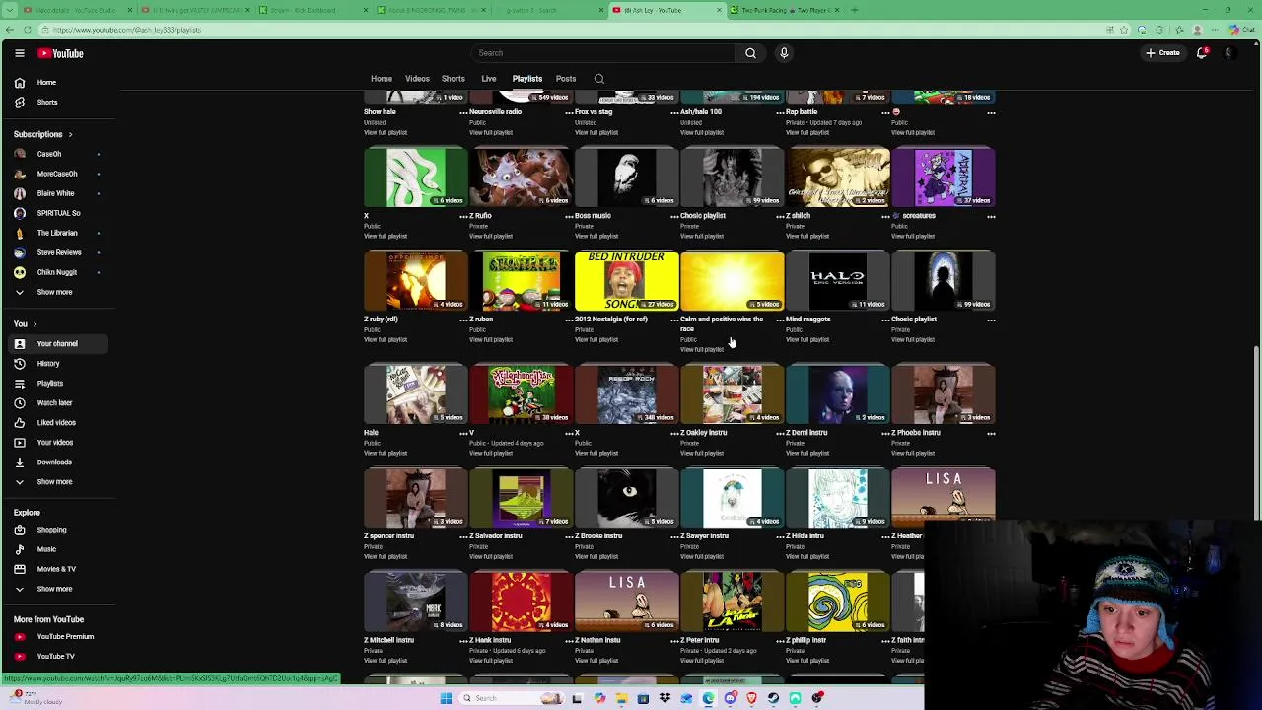Open options menu for Z Rufio playlist

[x=569, y=216]
